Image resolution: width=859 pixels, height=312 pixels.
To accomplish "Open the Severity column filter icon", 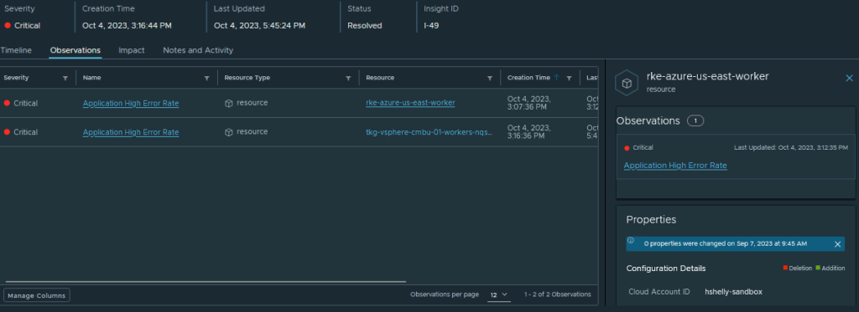I will (65, 78).
